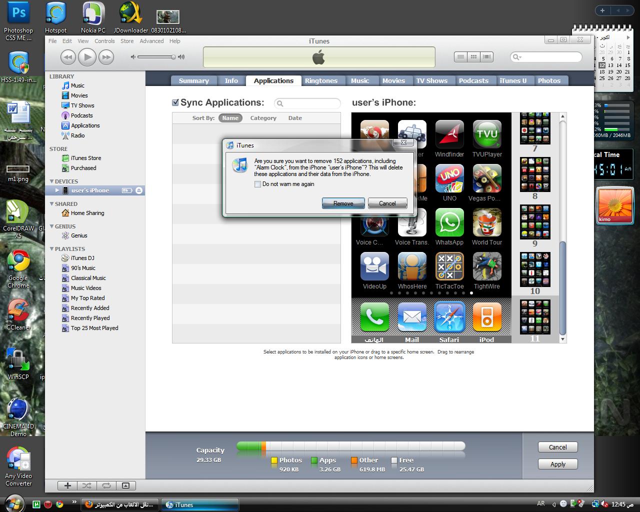Click the Previous track button
This screenshot has width=640, height=512.
[68, 57]
